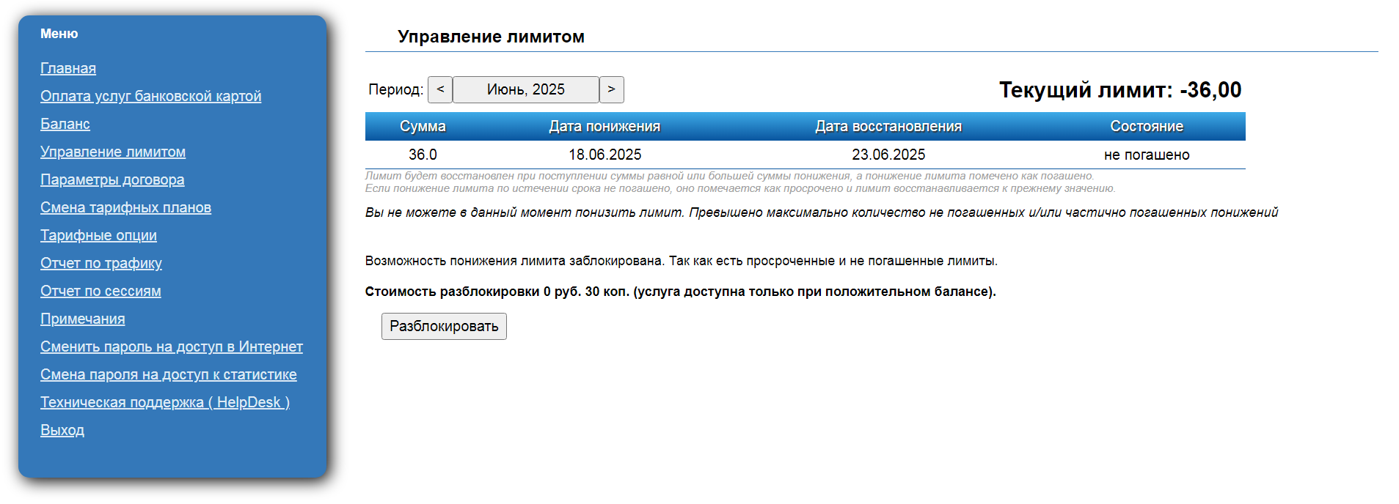
Task: Click Сменить пароль на доступ в Интернет
Action: [172, 346]
